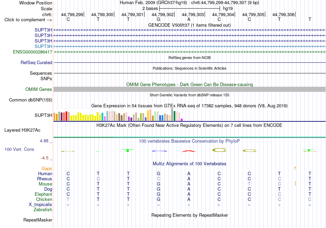326x228 pixels.
Task: Click the gray OMIM Genes bar
Action: (x=189, y=89)
